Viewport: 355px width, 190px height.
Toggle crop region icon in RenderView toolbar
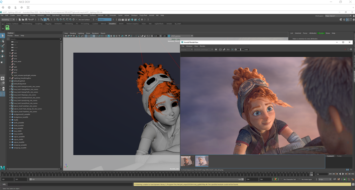pos(232,49)
